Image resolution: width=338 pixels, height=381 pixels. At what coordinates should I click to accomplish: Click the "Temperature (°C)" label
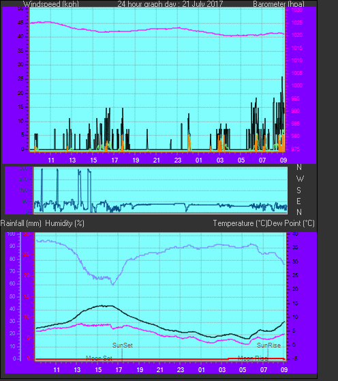240,223
